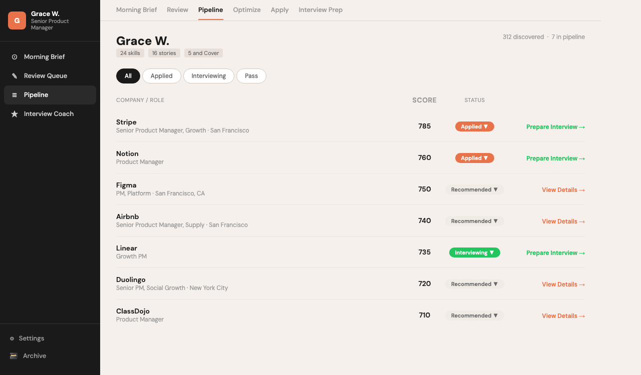Enable the Interviewing filter
Image resolution: width=641 pixels, height=375 pixels.
click(x=208, y=76)
